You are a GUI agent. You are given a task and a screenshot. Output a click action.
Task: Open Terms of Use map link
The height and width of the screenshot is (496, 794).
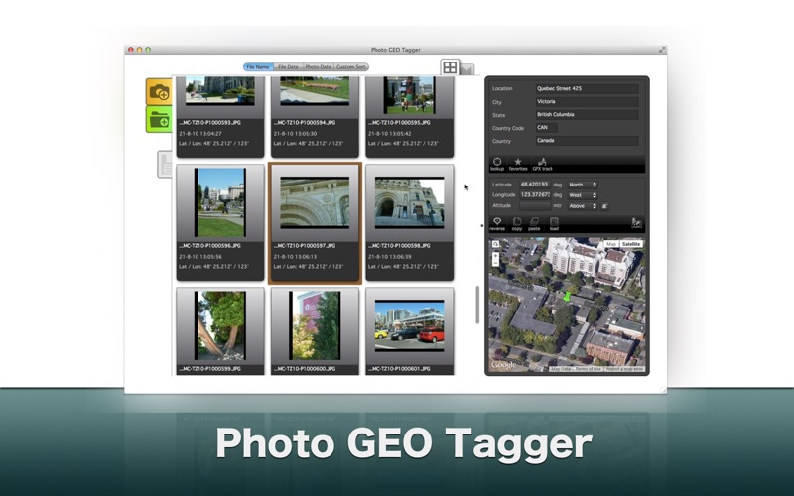588,369
